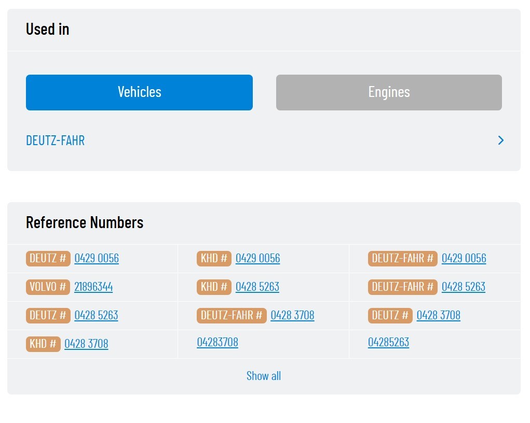Screen dimensions: 530x423
Task: Open unlabeled reference number 04283708
Action: (x=218, y=342)
